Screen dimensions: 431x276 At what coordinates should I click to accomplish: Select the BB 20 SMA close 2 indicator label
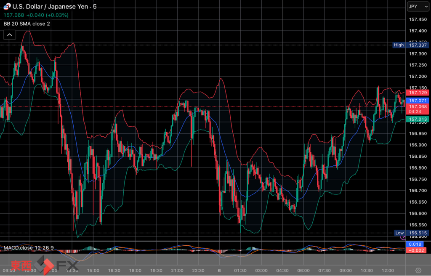(27, 24)
